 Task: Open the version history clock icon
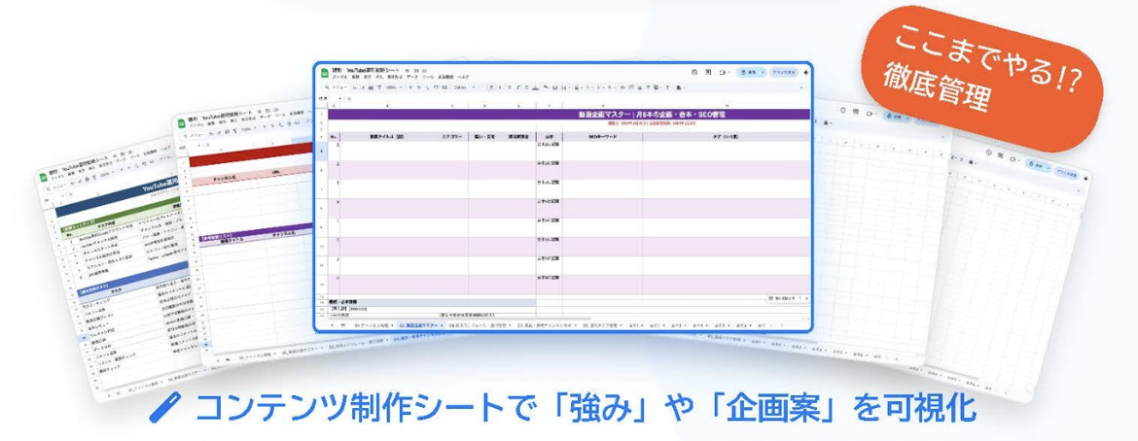(x=693, y=72)
